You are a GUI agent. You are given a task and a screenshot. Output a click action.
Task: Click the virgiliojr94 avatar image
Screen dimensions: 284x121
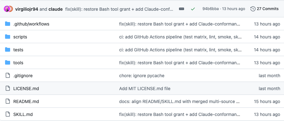[x=7, y=9]
